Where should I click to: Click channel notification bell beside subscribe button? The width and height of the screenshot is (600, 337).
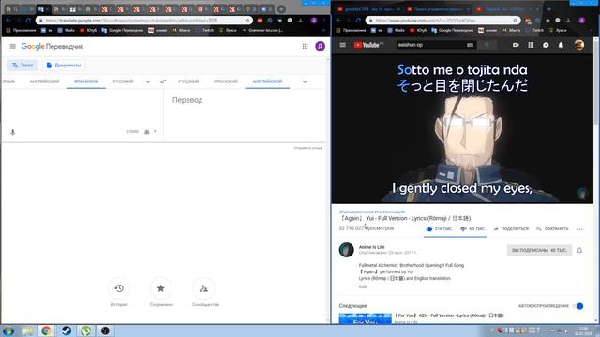coord(579,250)
